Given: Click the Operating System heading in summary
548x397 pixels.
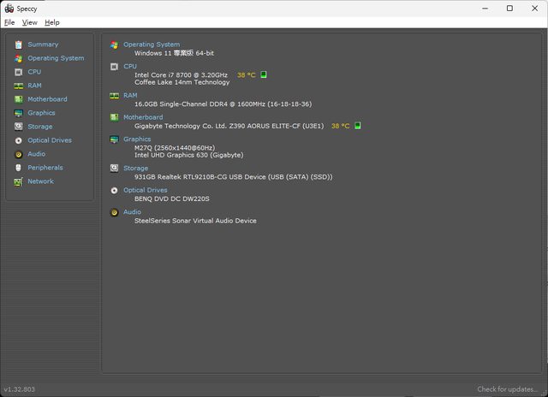Looking at the screenshot, I should pyautogui.click(x=151, y=44).
